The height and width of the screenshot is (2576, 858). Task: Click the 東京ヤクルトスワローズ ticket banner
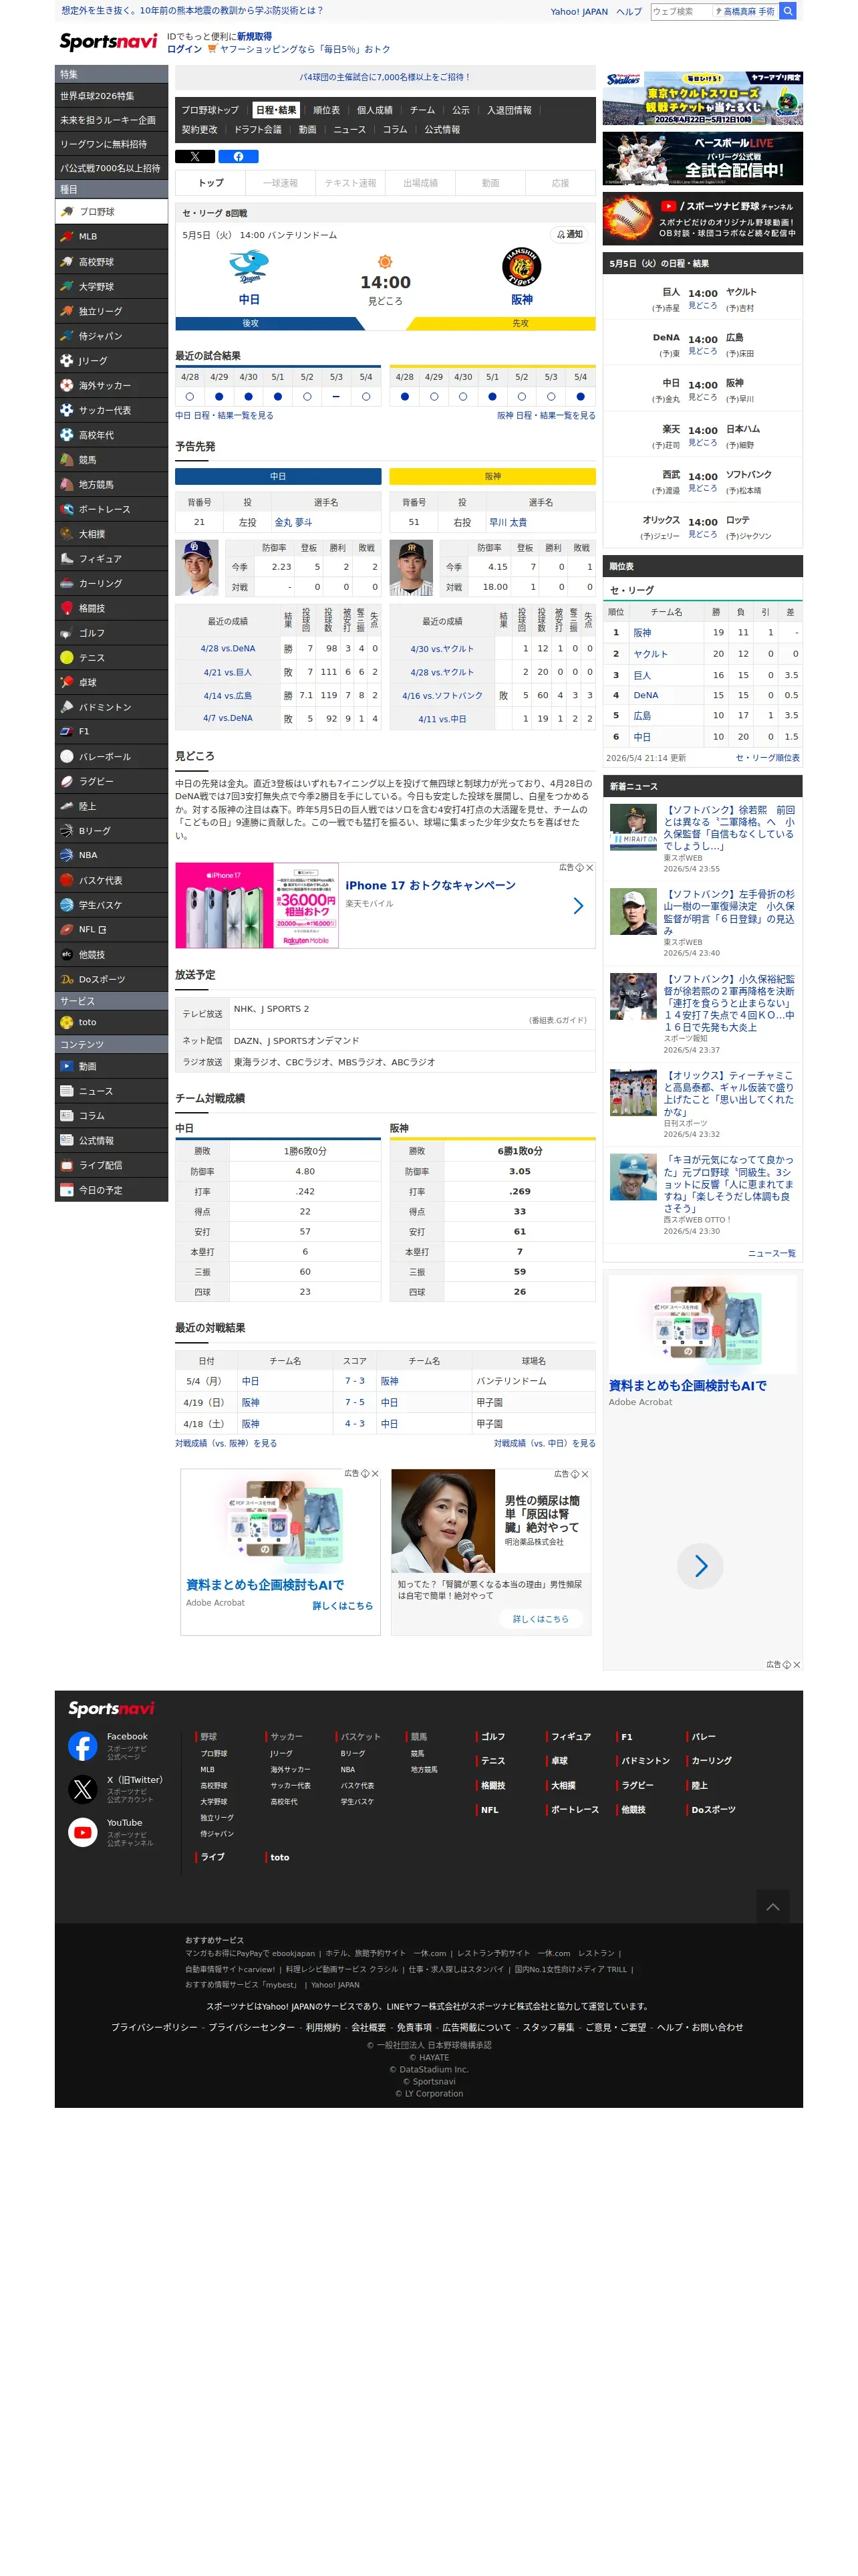[703, 98]
